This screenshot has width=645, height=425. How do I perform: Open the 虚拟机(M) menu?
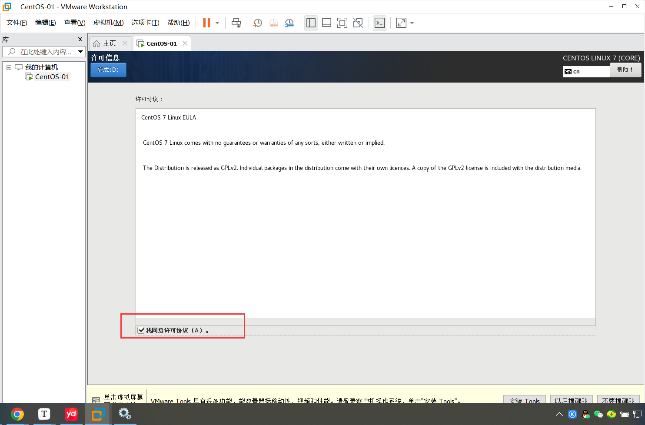(109, 23)
